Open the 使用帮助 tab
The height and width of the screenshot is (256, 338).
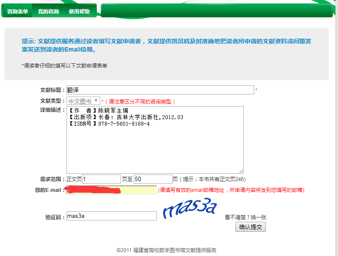pos(79,12)
